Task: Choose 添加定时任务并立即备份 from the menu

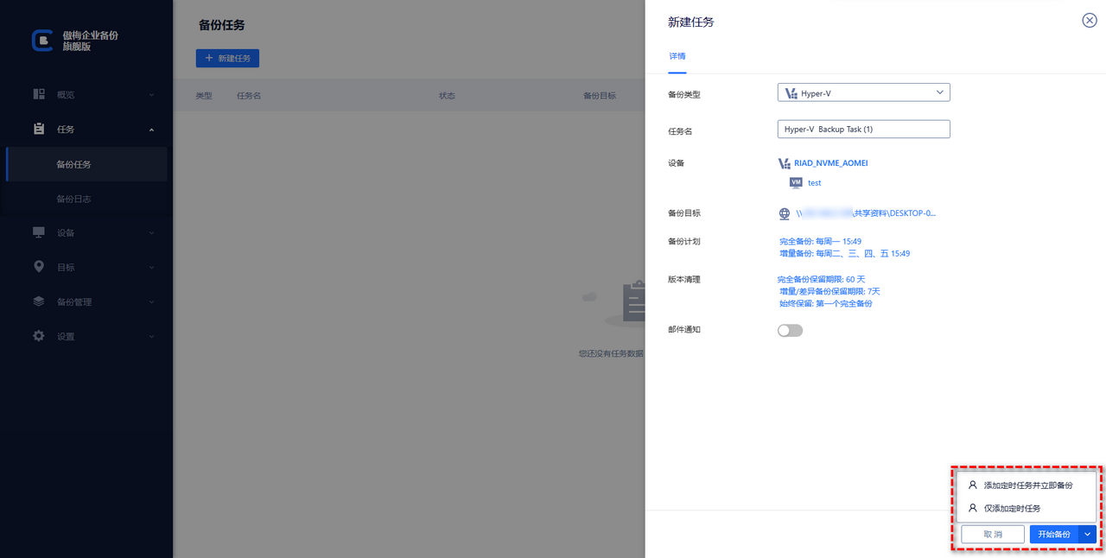Action: 1028,485
